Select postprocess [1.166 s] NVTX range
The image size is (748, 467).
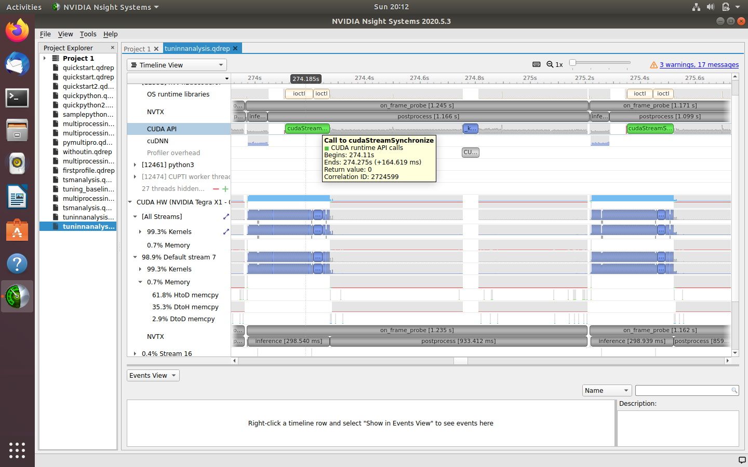[428, 117]
